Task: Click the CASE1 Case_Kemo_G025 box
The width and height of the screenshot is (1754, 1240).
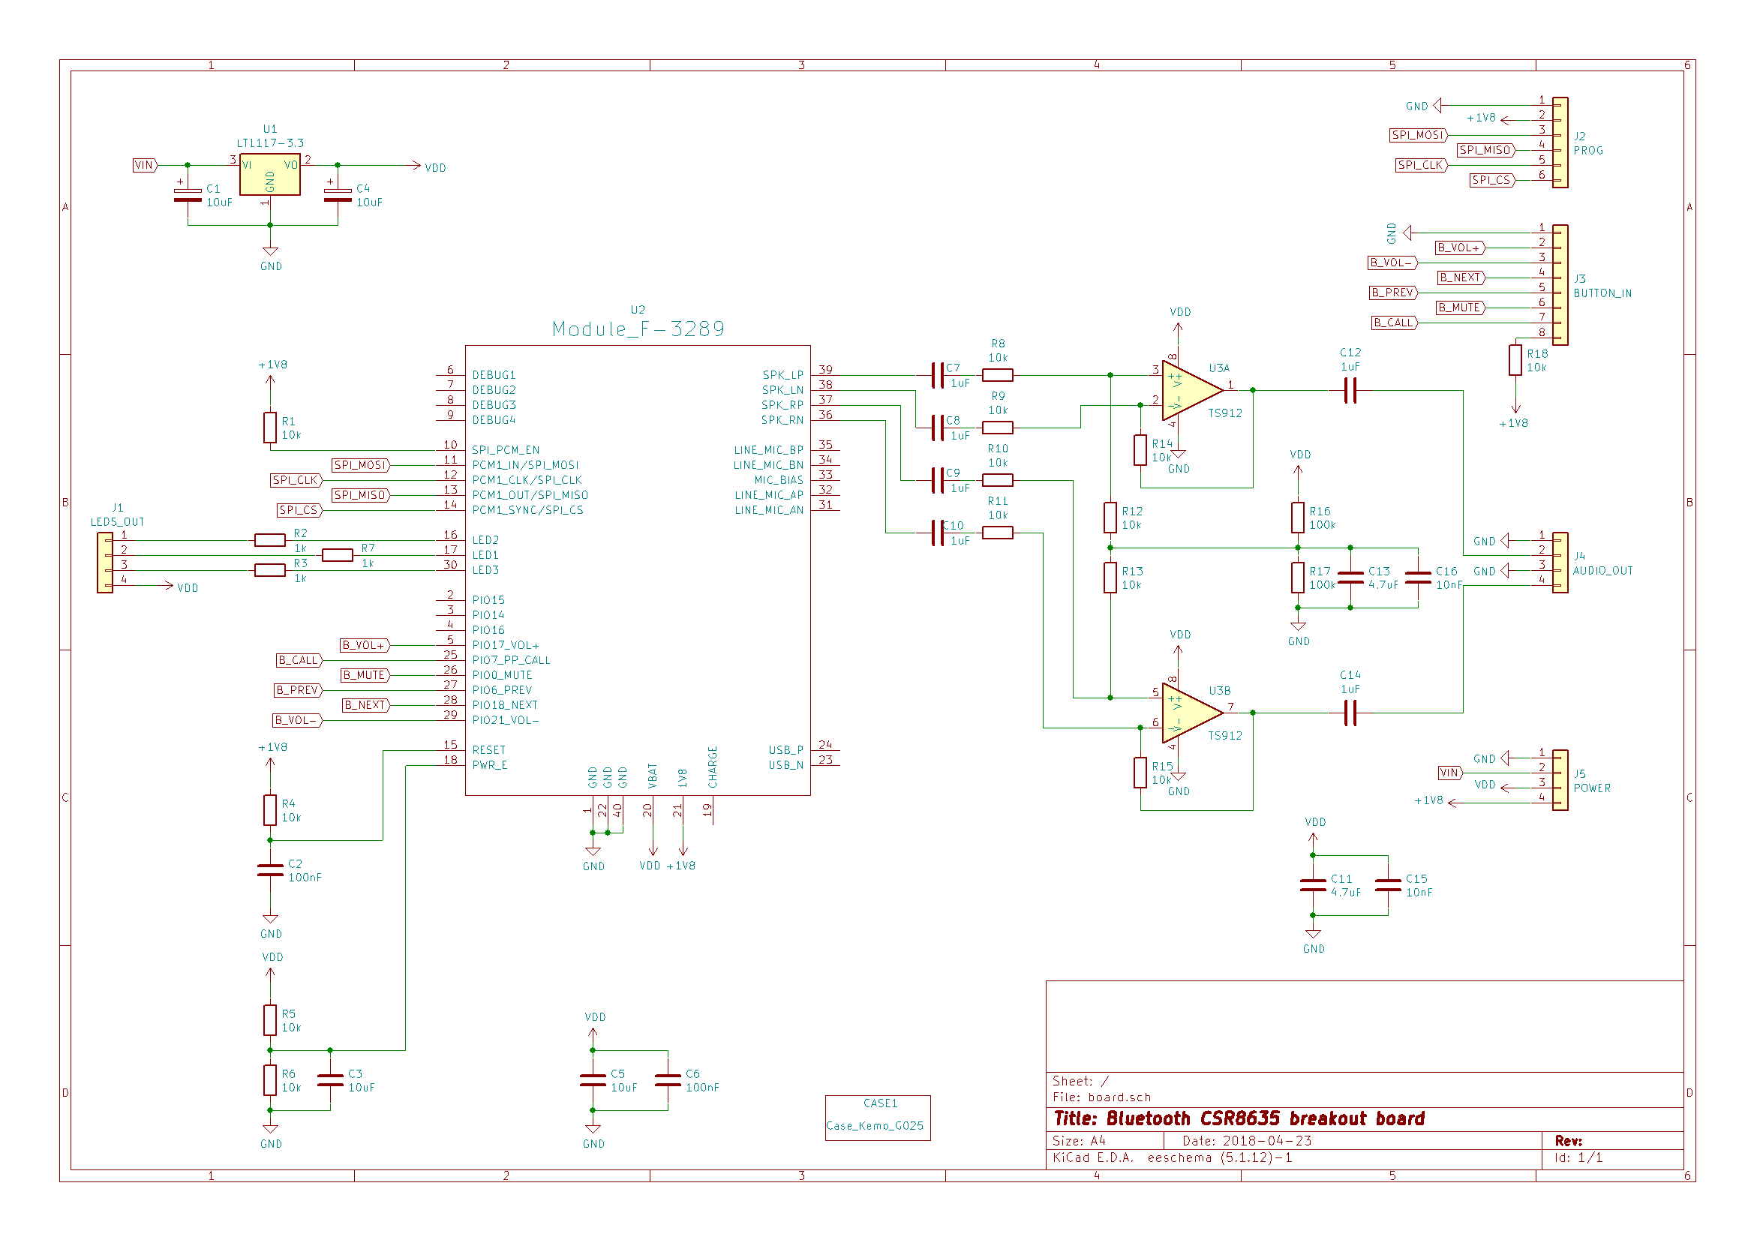Action: tap(878, 1118)
